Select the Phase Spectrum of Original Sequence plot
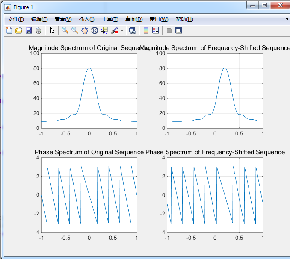Viewport: 290px width, 259px height. click(x=89, y=195)
